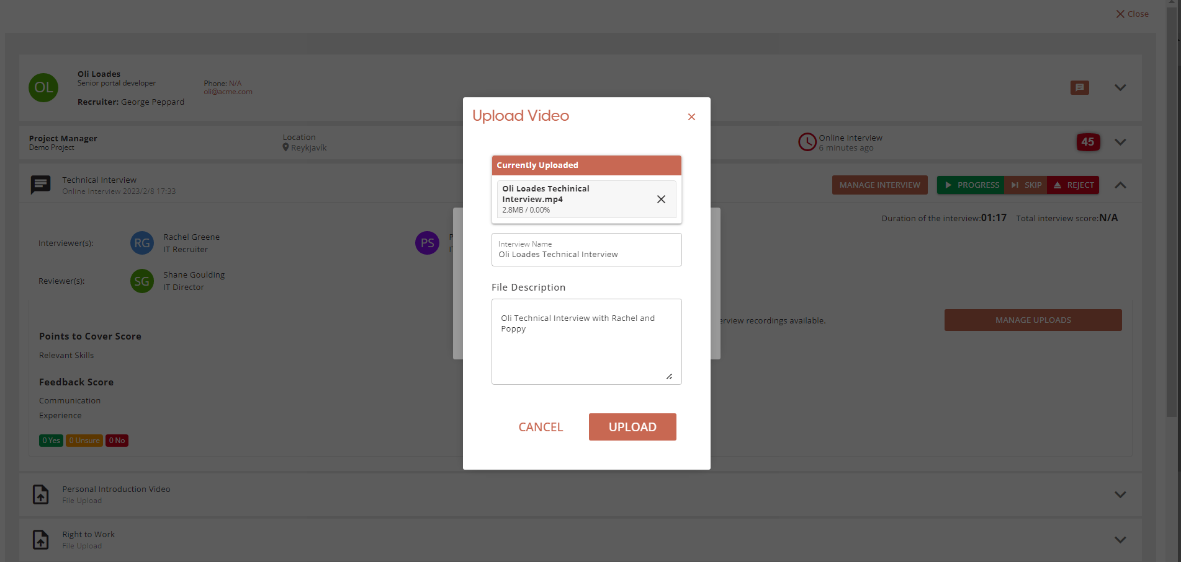Expand the Personal Introduction Video section
The height and width of the screenshot is (562, 1181).
(1120, 494)
